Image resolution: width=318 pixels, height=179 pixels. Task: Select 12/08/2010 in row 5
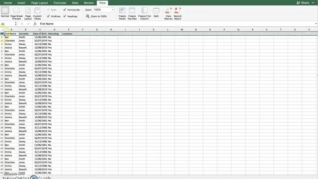(x=40, y=48)
